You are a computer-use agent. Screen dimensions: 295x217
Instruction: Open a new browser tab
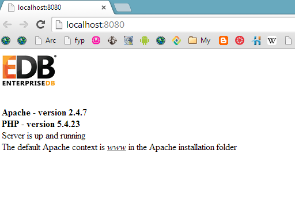[x=123, y=8]
